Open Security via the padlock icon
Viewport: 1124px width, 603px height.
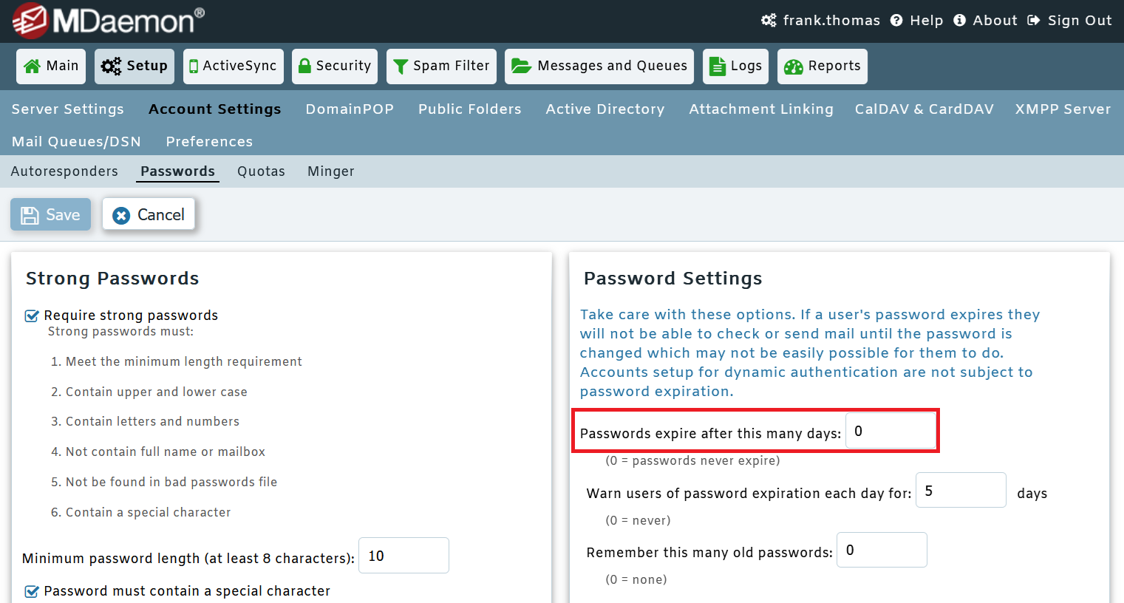pos(304,66)
